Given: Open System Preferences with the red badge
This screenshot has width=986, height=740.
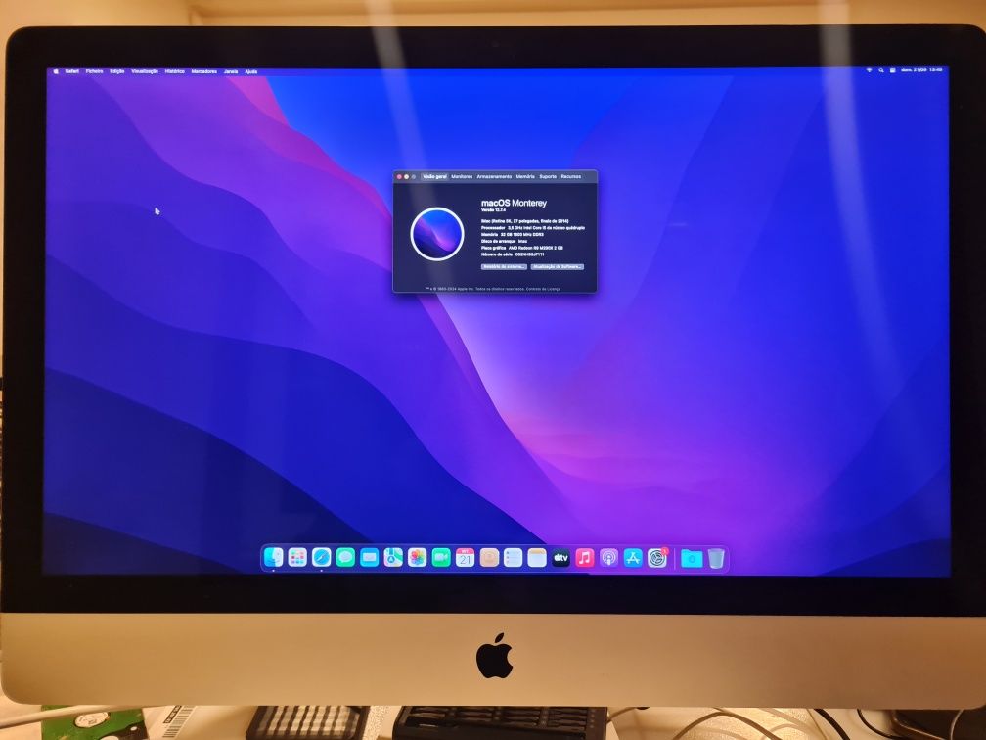Looking at the screenshot, I should 657,557.
